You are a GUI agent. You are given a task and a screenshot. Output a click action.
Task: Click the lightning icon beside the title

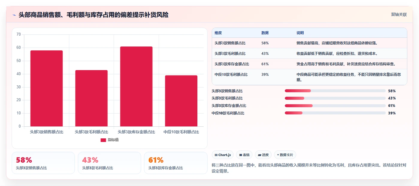14,15
